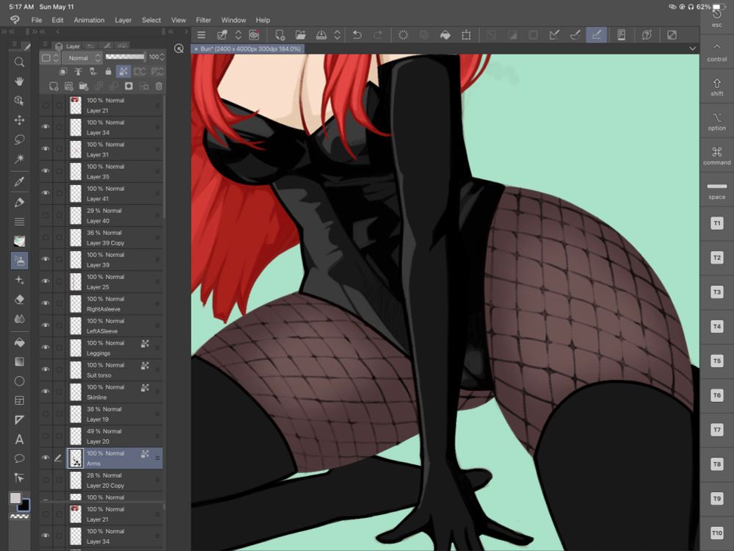This screenshot has height=551, width=734.
Task: Click the New layer folder icon
Action: tap(84, 86)
